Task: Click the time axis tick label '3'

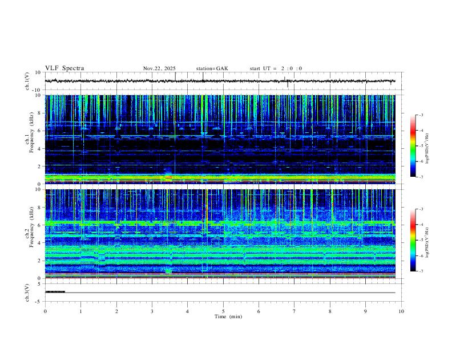Action: click(152, 311)
